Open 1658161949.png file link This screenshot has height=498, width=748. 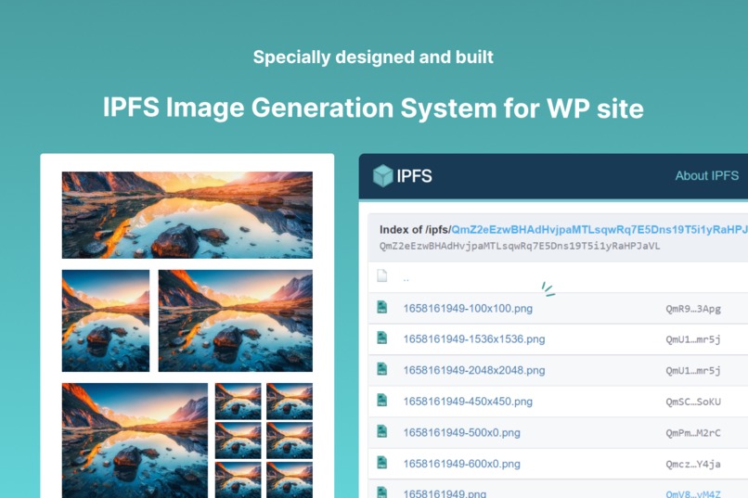tap(445, 493)
